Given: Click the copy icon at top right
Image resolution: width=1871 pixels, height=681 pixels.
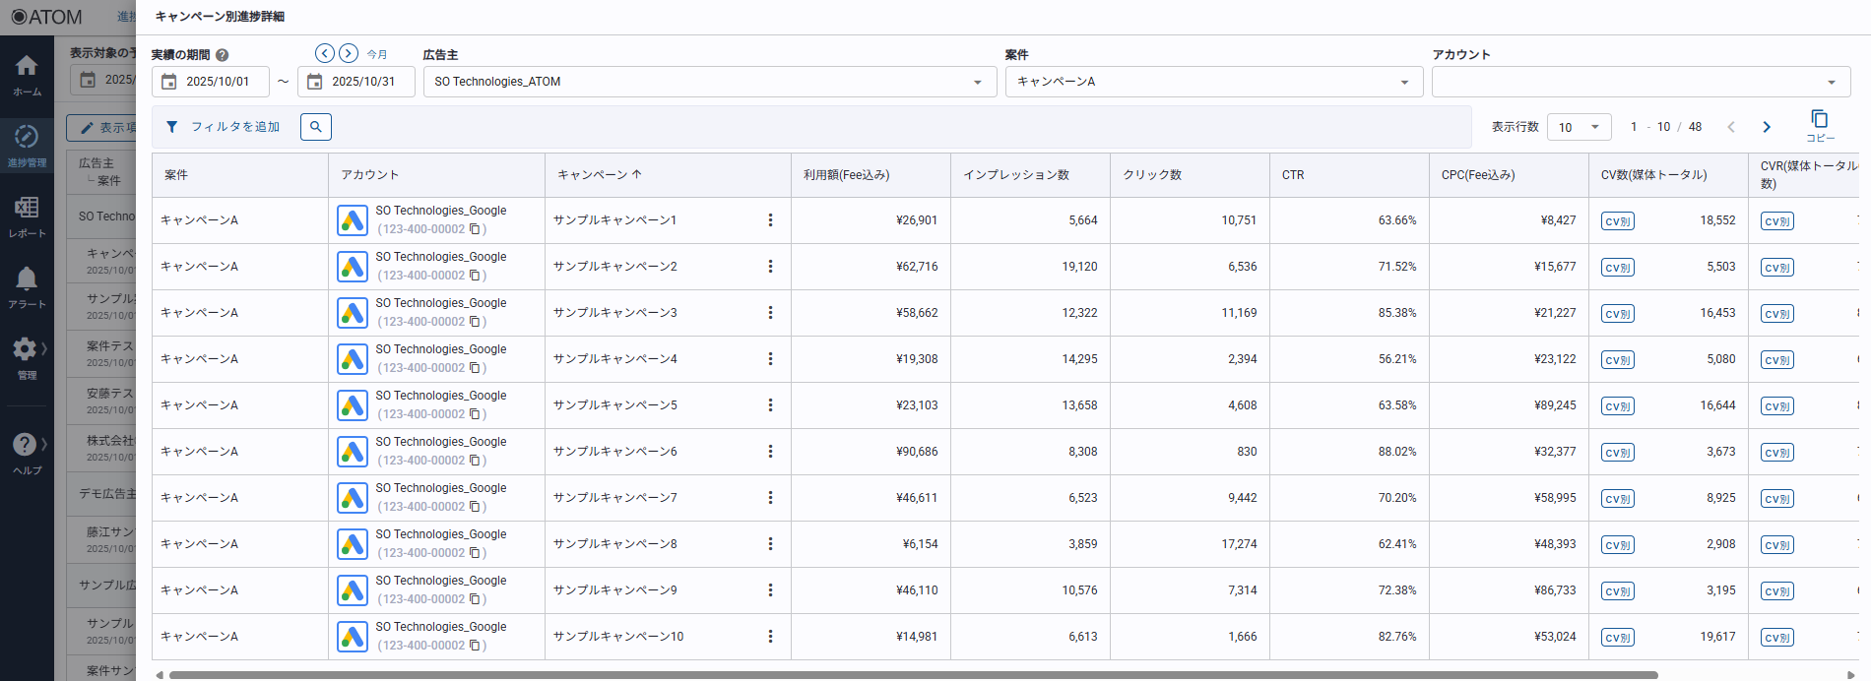Looking at the screenshot, I should point(1819,119).
